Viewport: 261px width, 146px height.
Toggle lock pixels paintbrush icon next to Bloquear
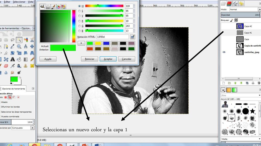coord(231,20)
